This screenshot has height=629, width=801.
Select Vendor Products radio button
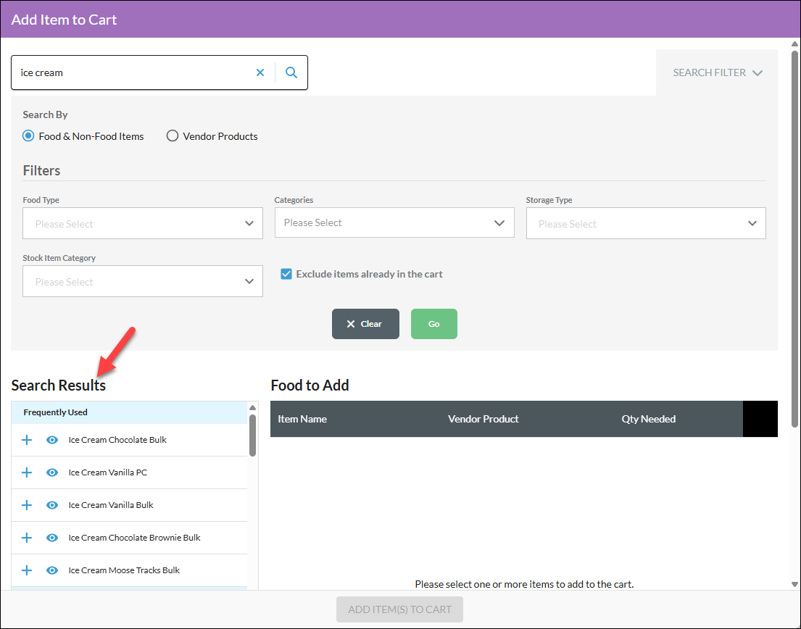coord(173,136)
